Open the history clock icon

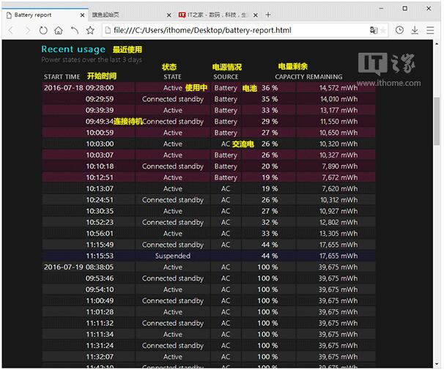[399, 31]
